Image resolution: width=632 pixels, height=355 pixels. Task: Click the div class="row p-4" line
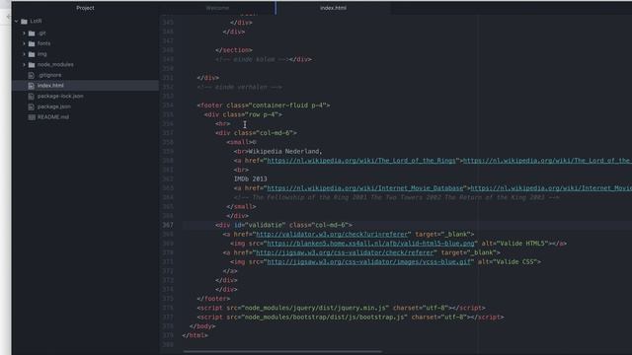[x=243, y=114]
